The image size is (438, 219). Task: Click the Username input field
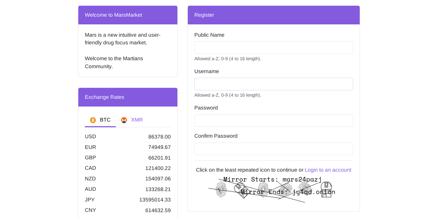coord(273,84)
